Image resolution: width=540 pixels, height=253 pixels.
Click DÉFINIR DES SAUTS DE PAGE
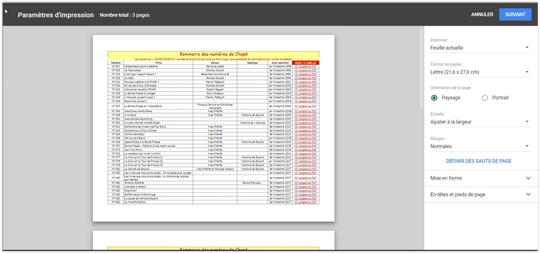(x=478, y=161)
